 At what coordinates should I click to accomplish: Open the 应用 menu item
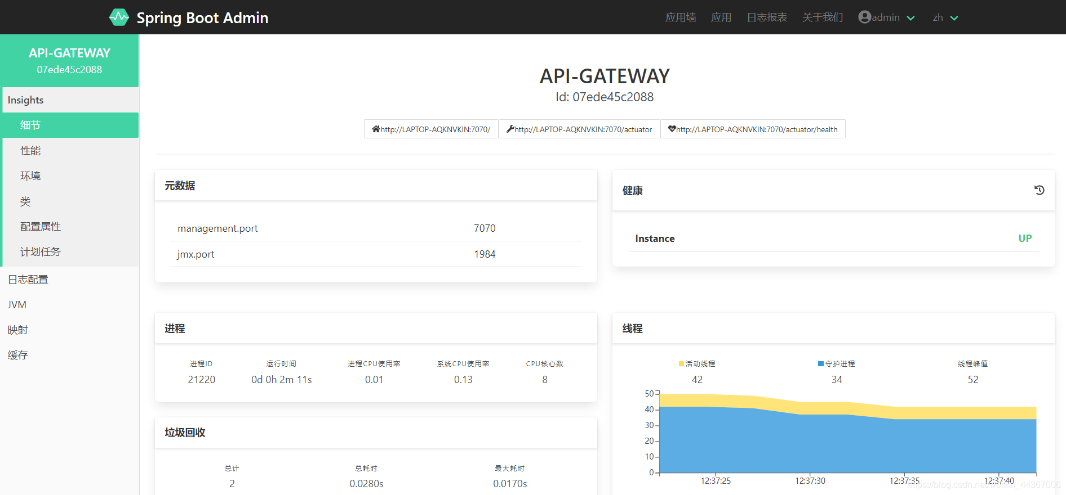(721, 17)
